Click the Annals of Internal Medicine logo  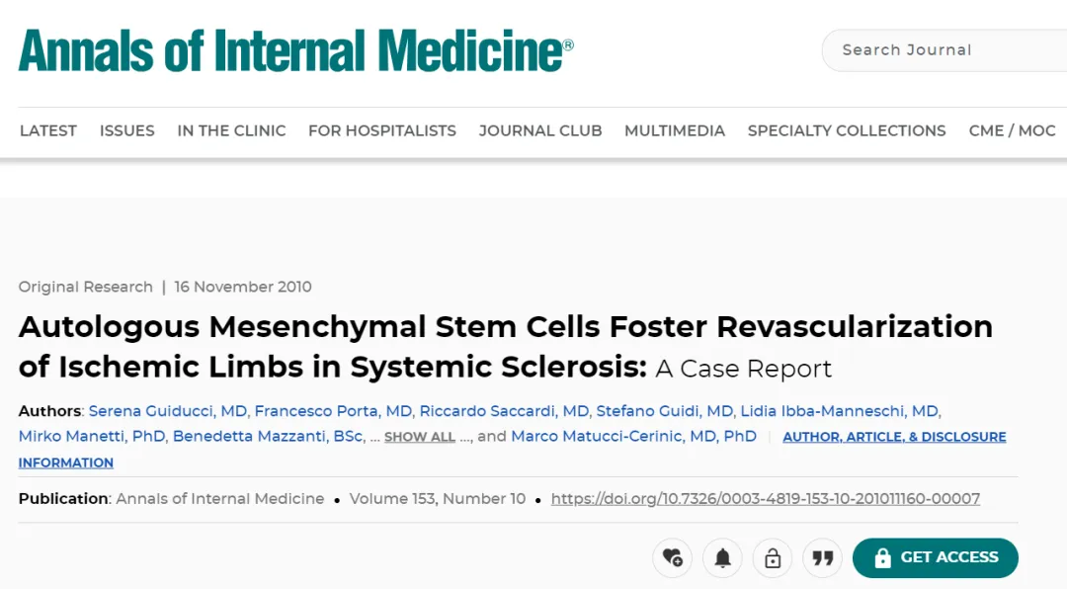point(295,49)
